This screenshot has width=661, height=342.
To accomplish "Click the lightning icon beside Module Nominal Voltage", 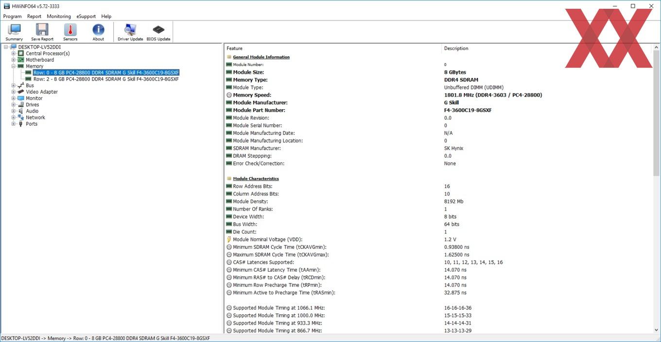I will point(229,240).
